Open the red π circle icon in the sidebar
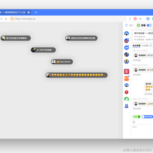This screenshot has width=153, height=153. (x=127, y=92)
